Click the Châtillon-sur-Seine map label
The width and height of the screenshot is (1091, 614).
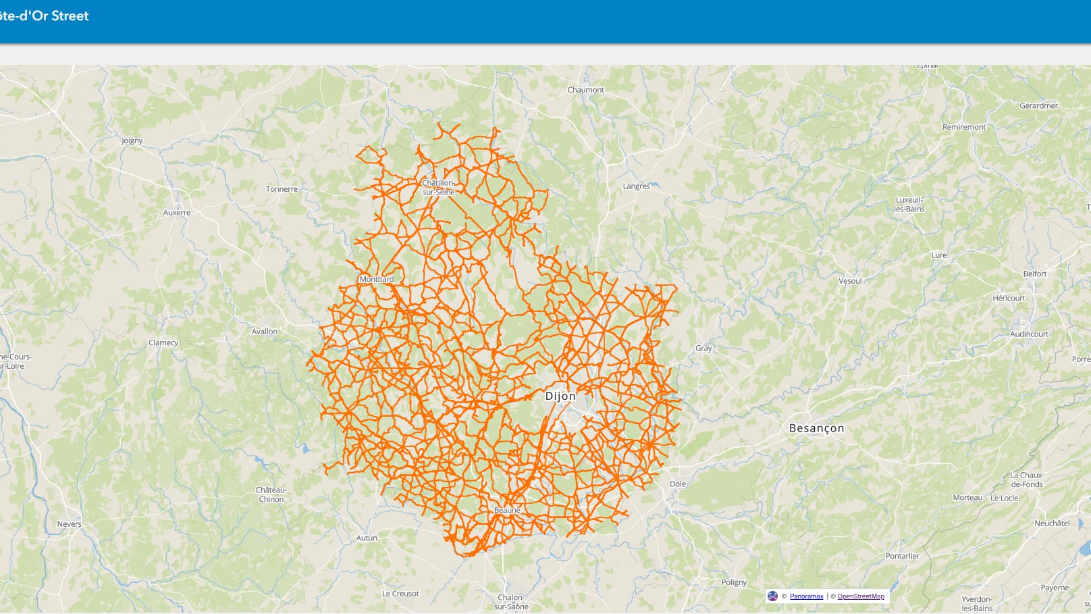(439, 187)
